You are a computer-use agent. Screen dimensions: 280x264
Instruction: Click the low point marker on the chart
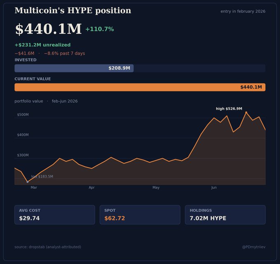(28, 182)
